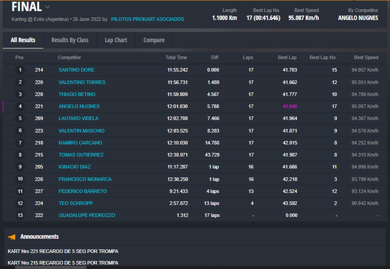View ANGELO NUGNES competitor details

(79, 106)
